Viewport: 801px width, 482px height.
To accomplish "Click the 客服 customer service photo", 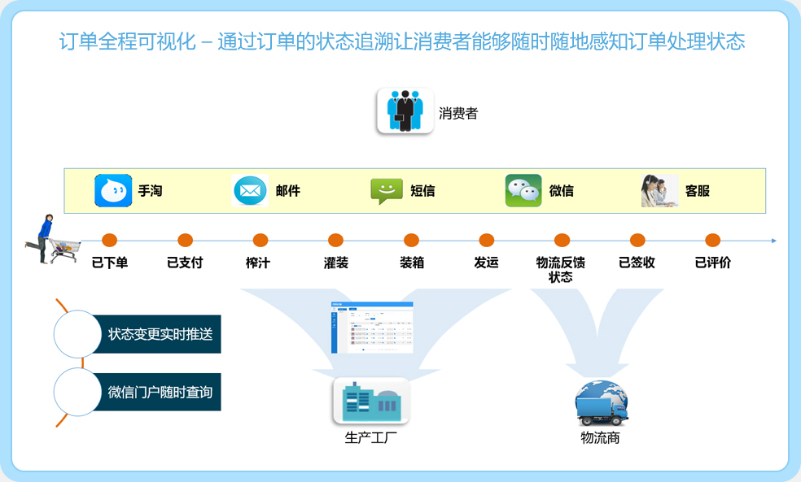I will coord(659,191).
